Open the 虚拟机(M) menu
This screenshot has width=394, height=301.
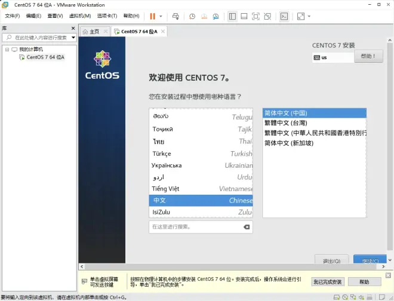pyautogui.click(x=80, y=16)
